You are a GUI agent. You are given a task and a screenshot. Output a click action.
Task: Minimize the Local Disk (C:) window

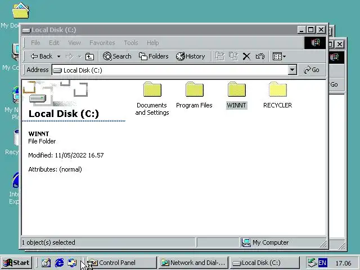point(301,30)
